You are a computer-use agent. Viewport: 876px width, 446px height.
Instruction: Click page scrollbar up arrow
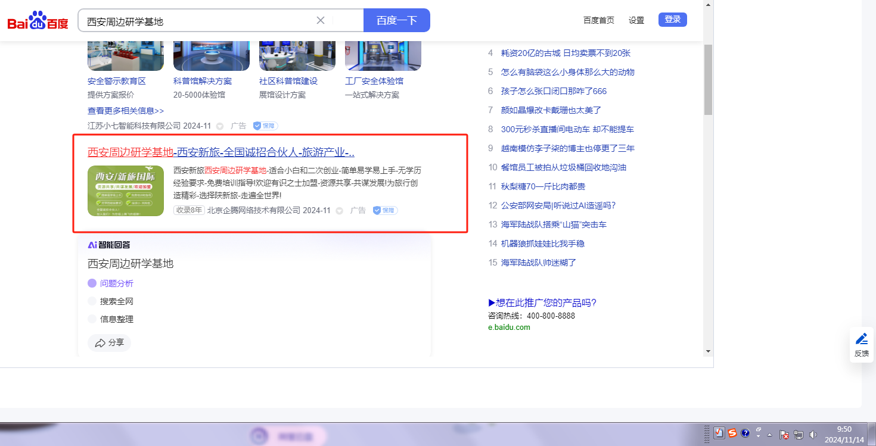[x=709, y=5]
